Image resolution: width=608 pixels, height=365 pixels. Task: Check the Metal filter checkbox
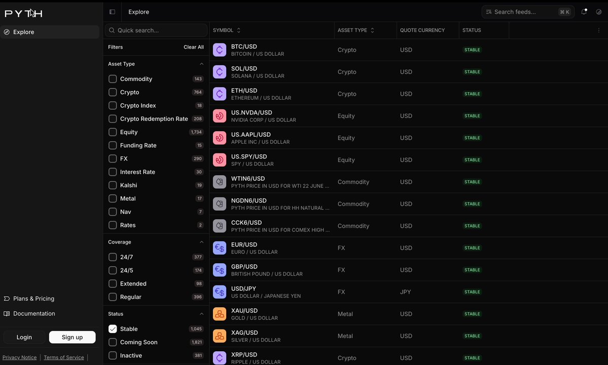[x=113, y=198]
